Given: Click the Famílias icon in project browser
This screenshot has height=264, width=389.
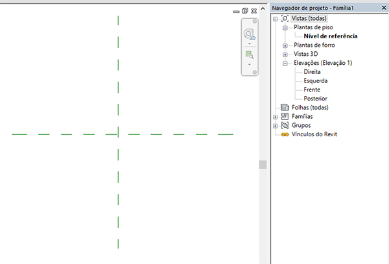Looking at the screenshot, I should 285,116.
